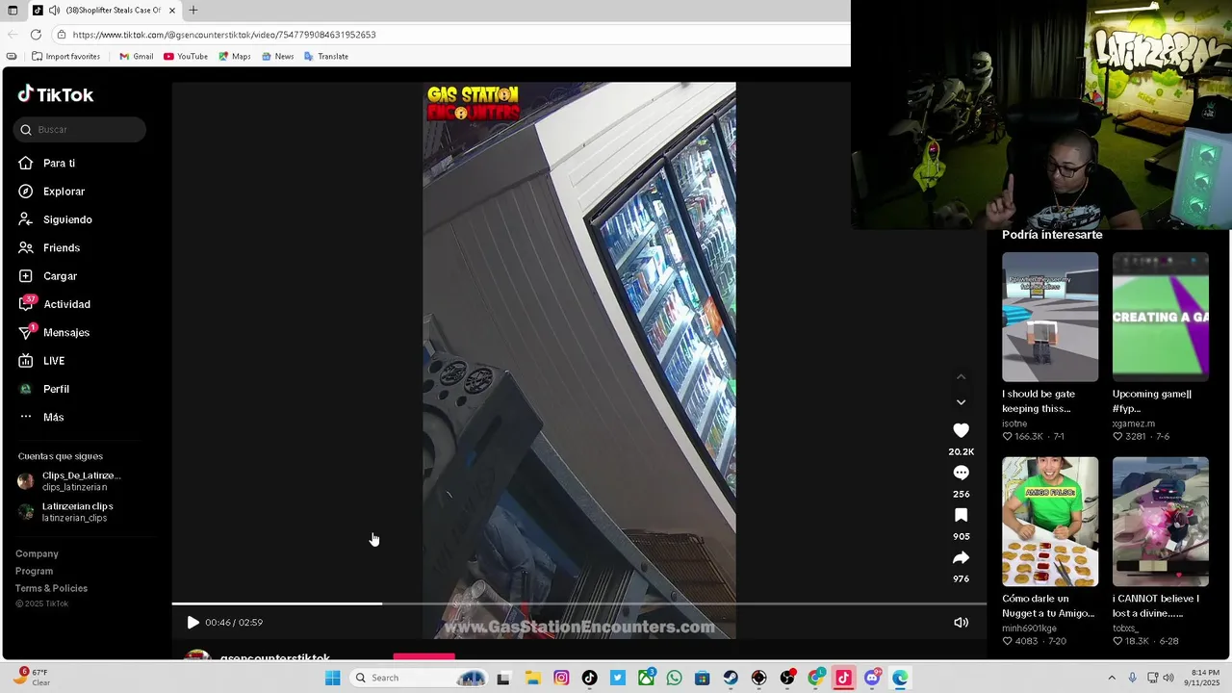Click the Windows taskbar Search box
Image resolution: width=1232 pixels, height=693 pixels.
pos(418,678)
